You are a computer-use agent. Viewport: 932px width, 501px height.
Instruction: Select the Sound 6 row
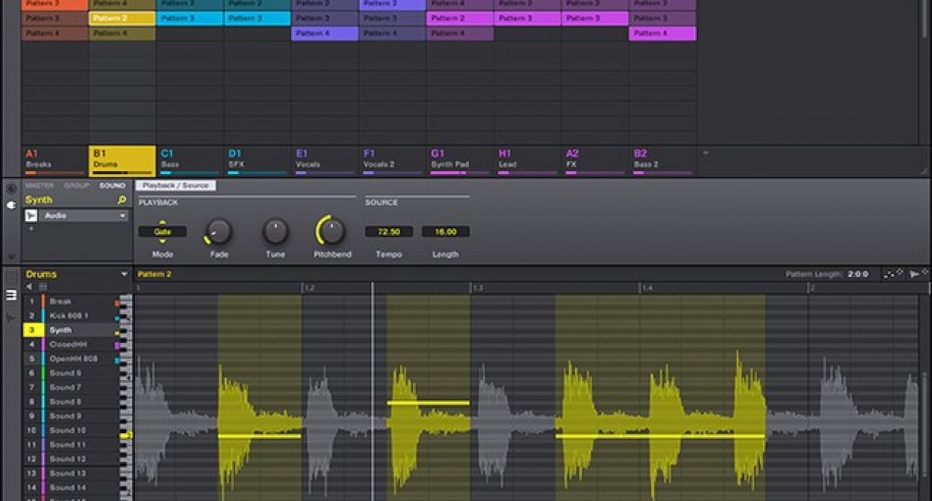72,372
